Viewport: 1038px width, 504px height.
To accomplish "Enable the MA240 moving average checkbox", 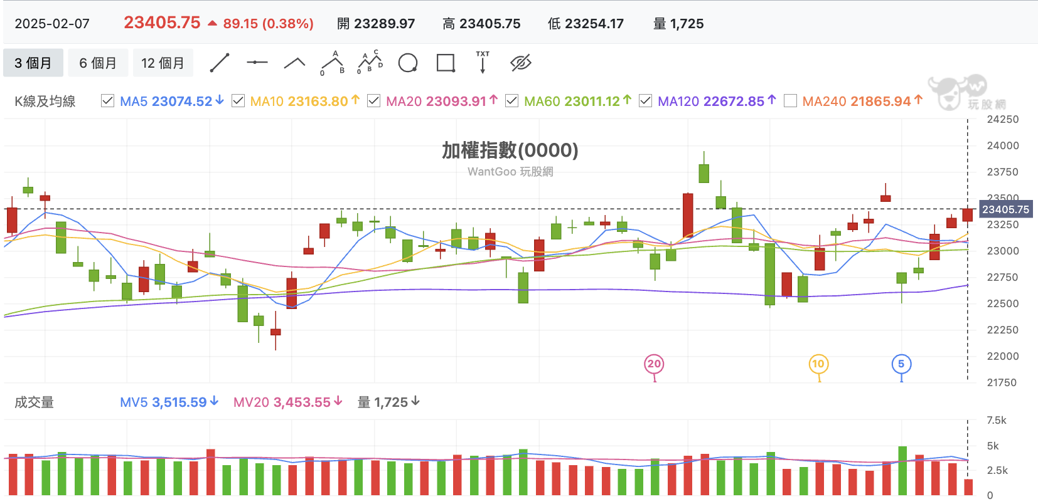I will pos(790,101).
